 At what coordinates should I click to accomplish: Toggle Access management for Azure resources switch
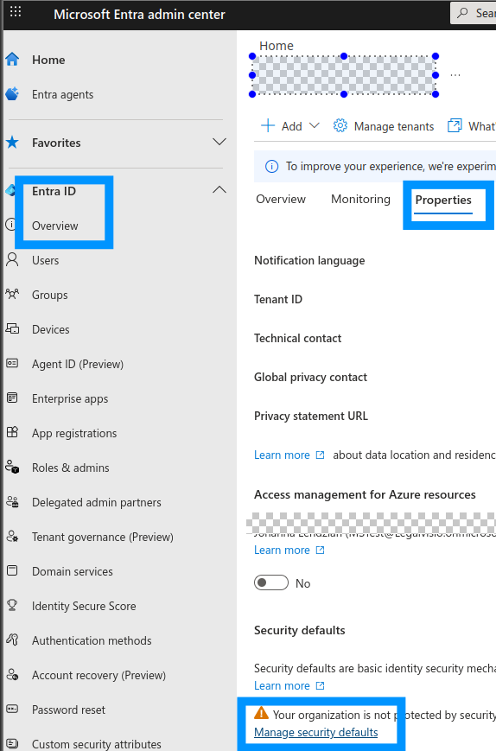pyautogui.click(x=271, y=582)
